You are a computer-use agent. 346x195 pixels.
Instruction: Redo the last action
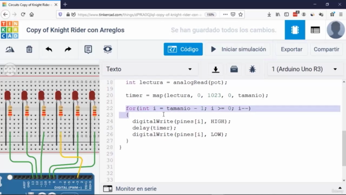click(x=68, y=49)
